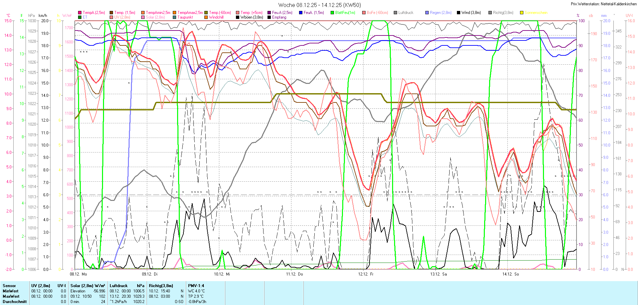Viewport: 638px width, 305px height.
Task: Click the Taupunkt legend color square
Action: coord(174,17)
